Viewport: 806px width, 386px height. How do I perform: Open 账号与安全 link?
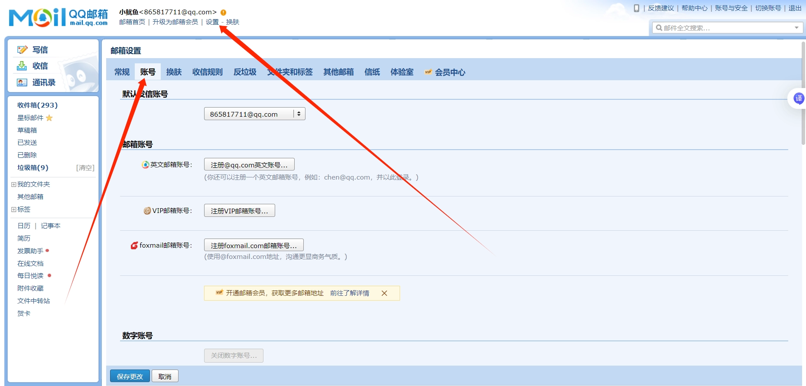(731, 8)
